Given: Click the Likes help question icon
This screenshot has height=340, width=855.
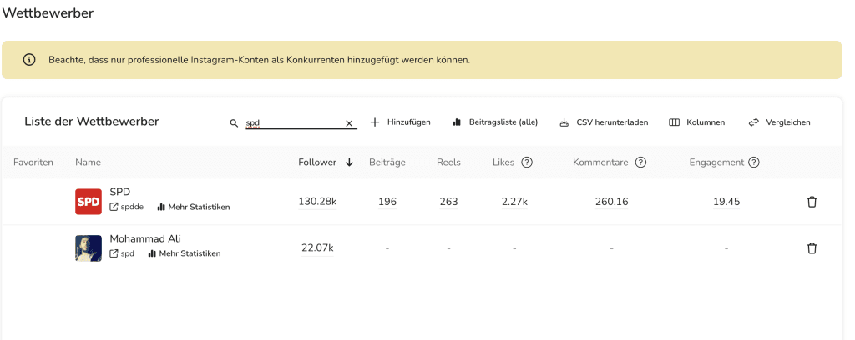Looking at the screenshot, I should 527,162.
